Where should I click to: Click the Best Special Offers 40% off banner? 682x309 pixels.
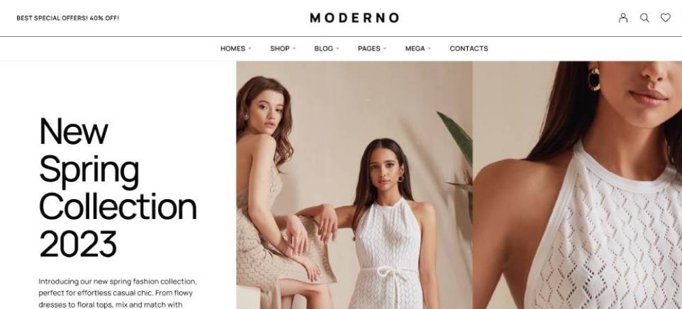point(68,18)
